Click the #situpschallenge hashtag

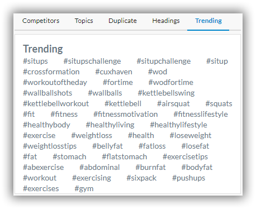(x=92, y=61)
